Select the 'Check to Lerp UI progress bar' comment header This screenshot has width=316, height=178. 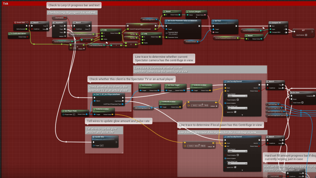(x=72, y=13)
